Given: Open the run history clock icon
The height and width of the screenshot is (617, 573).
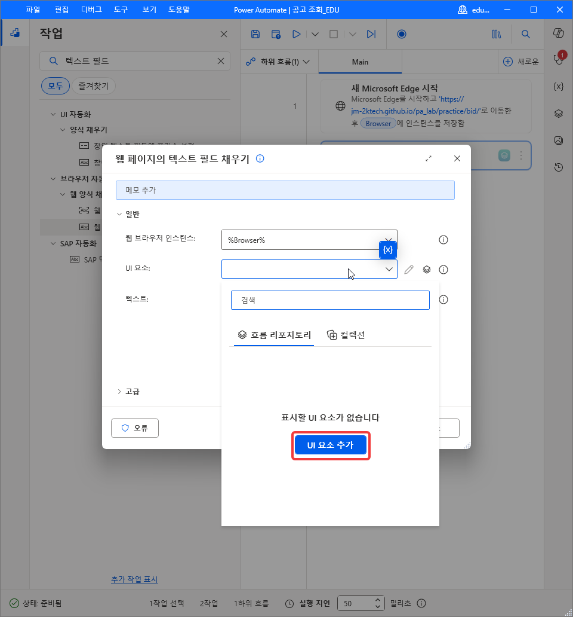Looking at the screenshot, I should pyautogui.click(x=559, y=167).
